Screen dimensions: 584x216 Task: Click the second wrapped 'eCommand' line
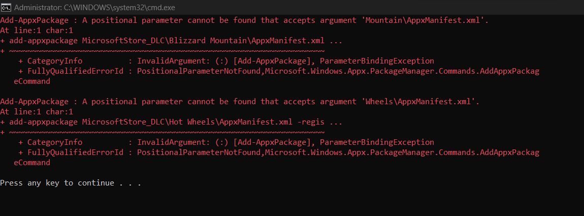tap(32, 163)
